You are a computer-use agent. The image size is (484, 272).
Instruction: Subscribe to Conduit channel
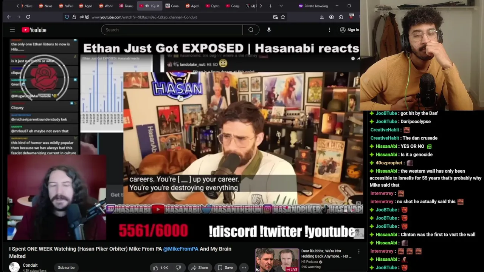[66, 267]
